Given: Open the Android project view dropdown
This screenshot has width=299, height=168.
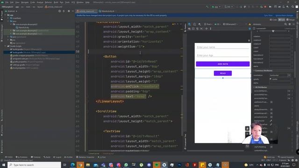Looking at the screenshot, I should [x=11, y=11].
